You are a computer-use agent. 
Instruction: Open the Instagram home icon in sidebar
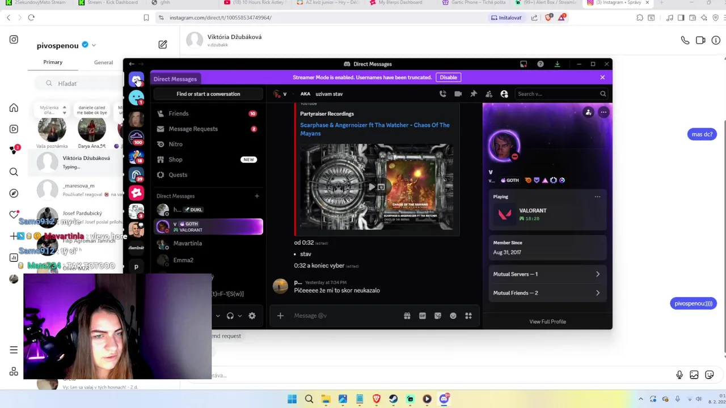pyautogui.click(x=14, y=108)
